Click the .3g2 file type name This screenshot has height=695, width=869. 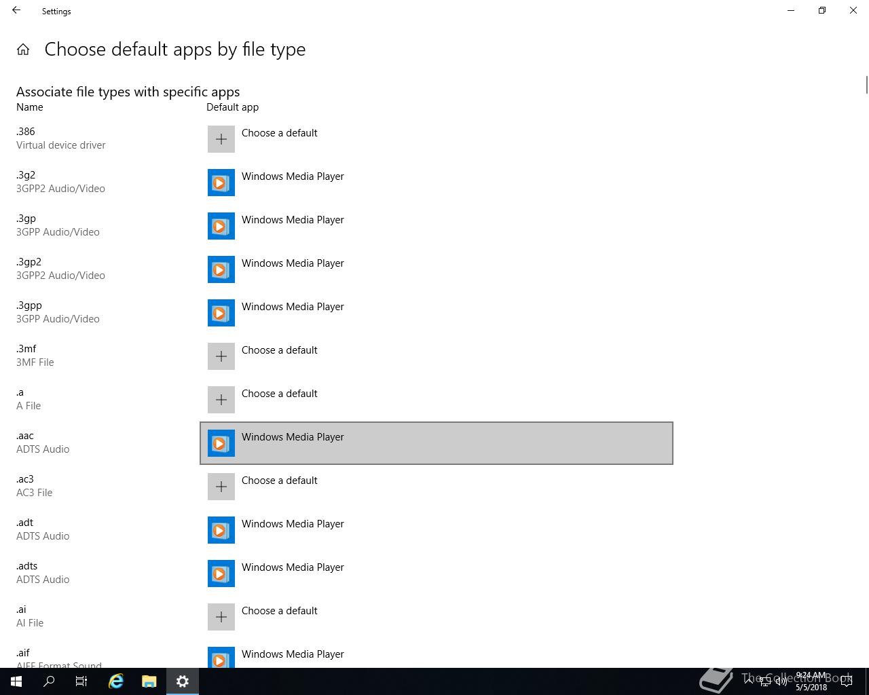pyautogui.click(x=26, y=175)
